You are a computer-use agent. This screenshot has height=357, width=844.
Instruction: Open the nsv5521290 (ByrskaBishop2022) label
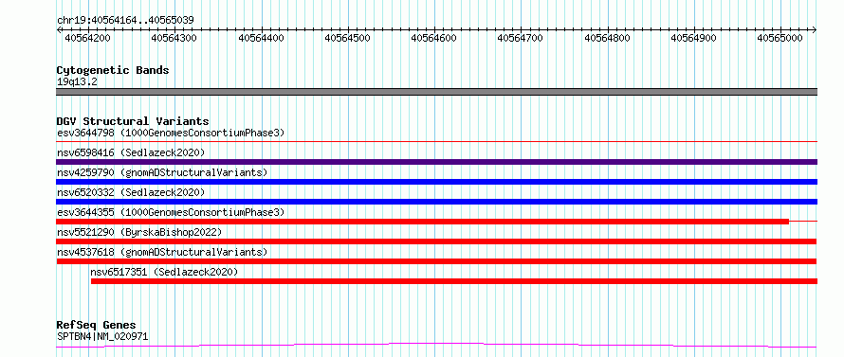pos(139,232)
